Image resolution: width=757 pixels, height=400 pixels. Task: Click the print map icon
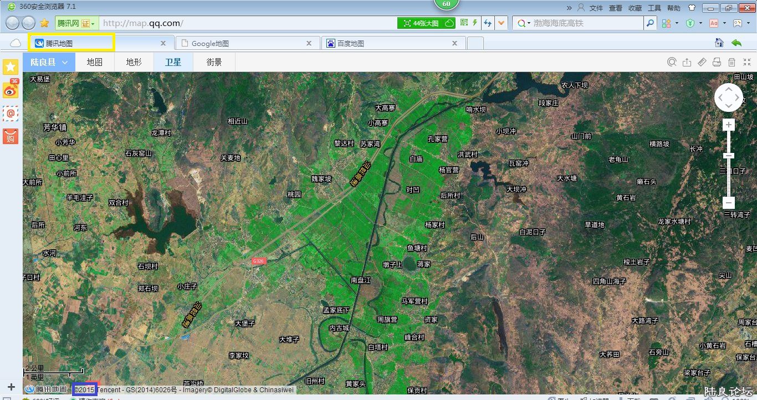pos(717,62)
